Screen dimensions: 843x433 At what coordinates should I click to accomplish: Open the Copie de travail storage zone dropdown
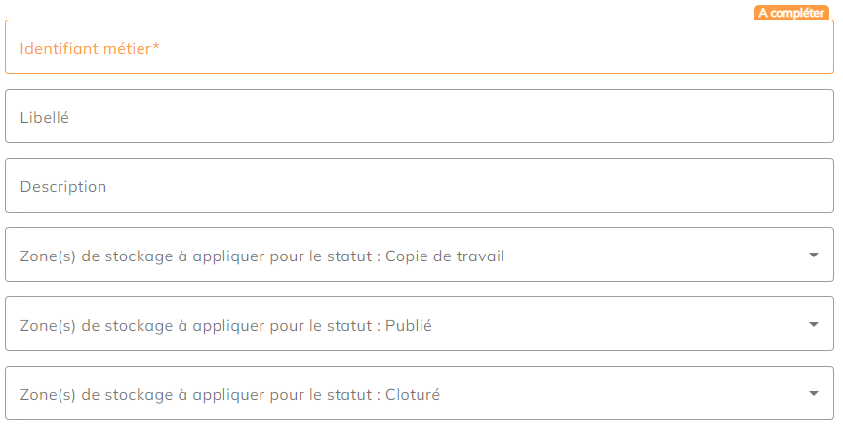(x=420, y=256)
